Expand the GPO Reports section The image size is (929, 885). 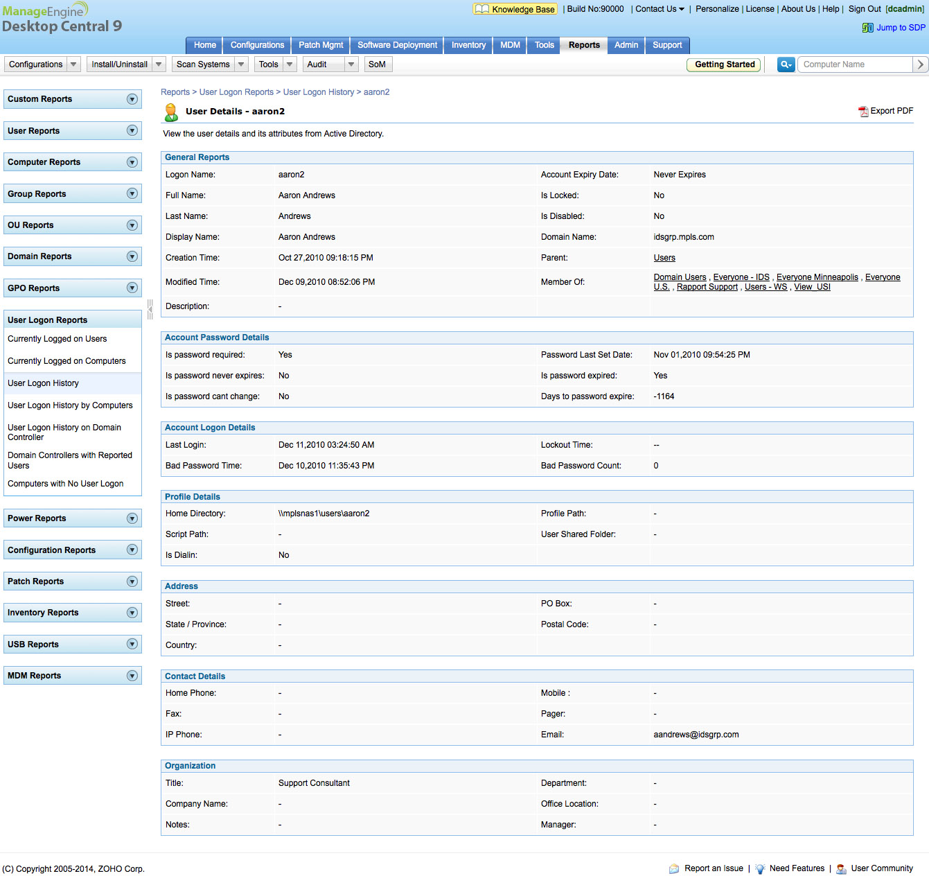pyautogui.click(x=132, y=288)
